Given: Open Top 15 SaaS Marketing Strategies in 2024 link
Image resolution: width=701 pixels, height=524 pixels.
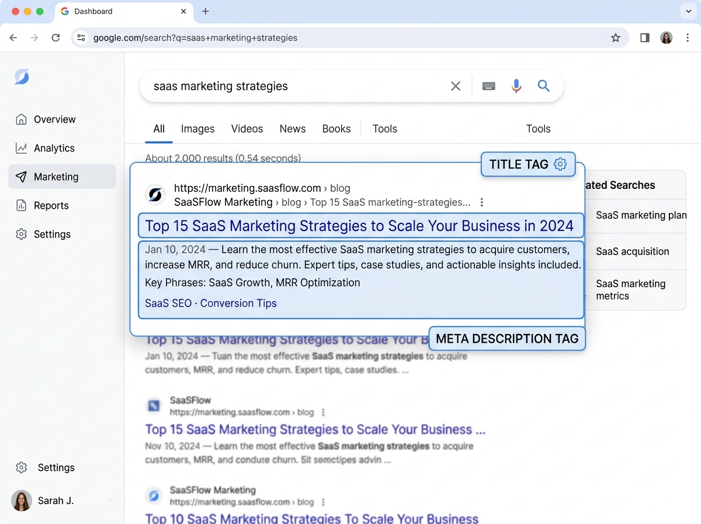Looking at the screenshot, I should point(360,226).
